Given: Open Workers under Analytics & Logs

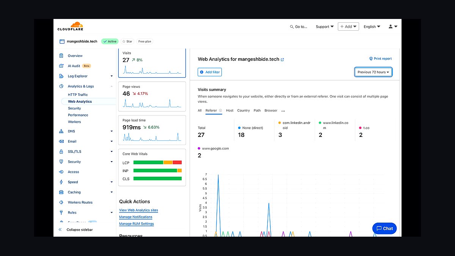Looking at the screenshot, I should [74, 122].
